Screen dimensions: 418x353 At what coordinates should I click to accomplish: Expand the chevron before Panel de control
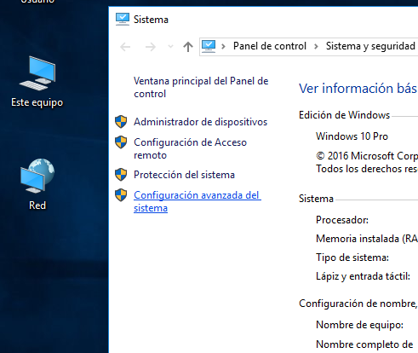(x=223, y=46)
